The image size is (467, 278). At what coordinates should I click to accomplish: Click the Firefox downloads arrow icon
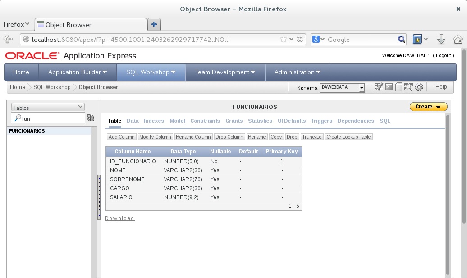[x=441, y=40]
